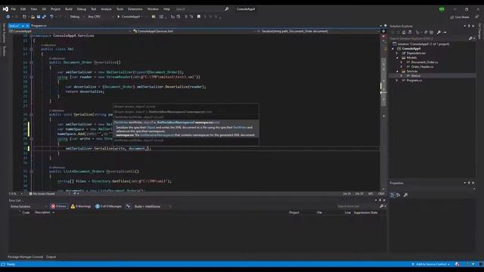Viewport: 484px width, 272px height.
Task: Expand the Dependencies node
Action: (x=397, y=54)
